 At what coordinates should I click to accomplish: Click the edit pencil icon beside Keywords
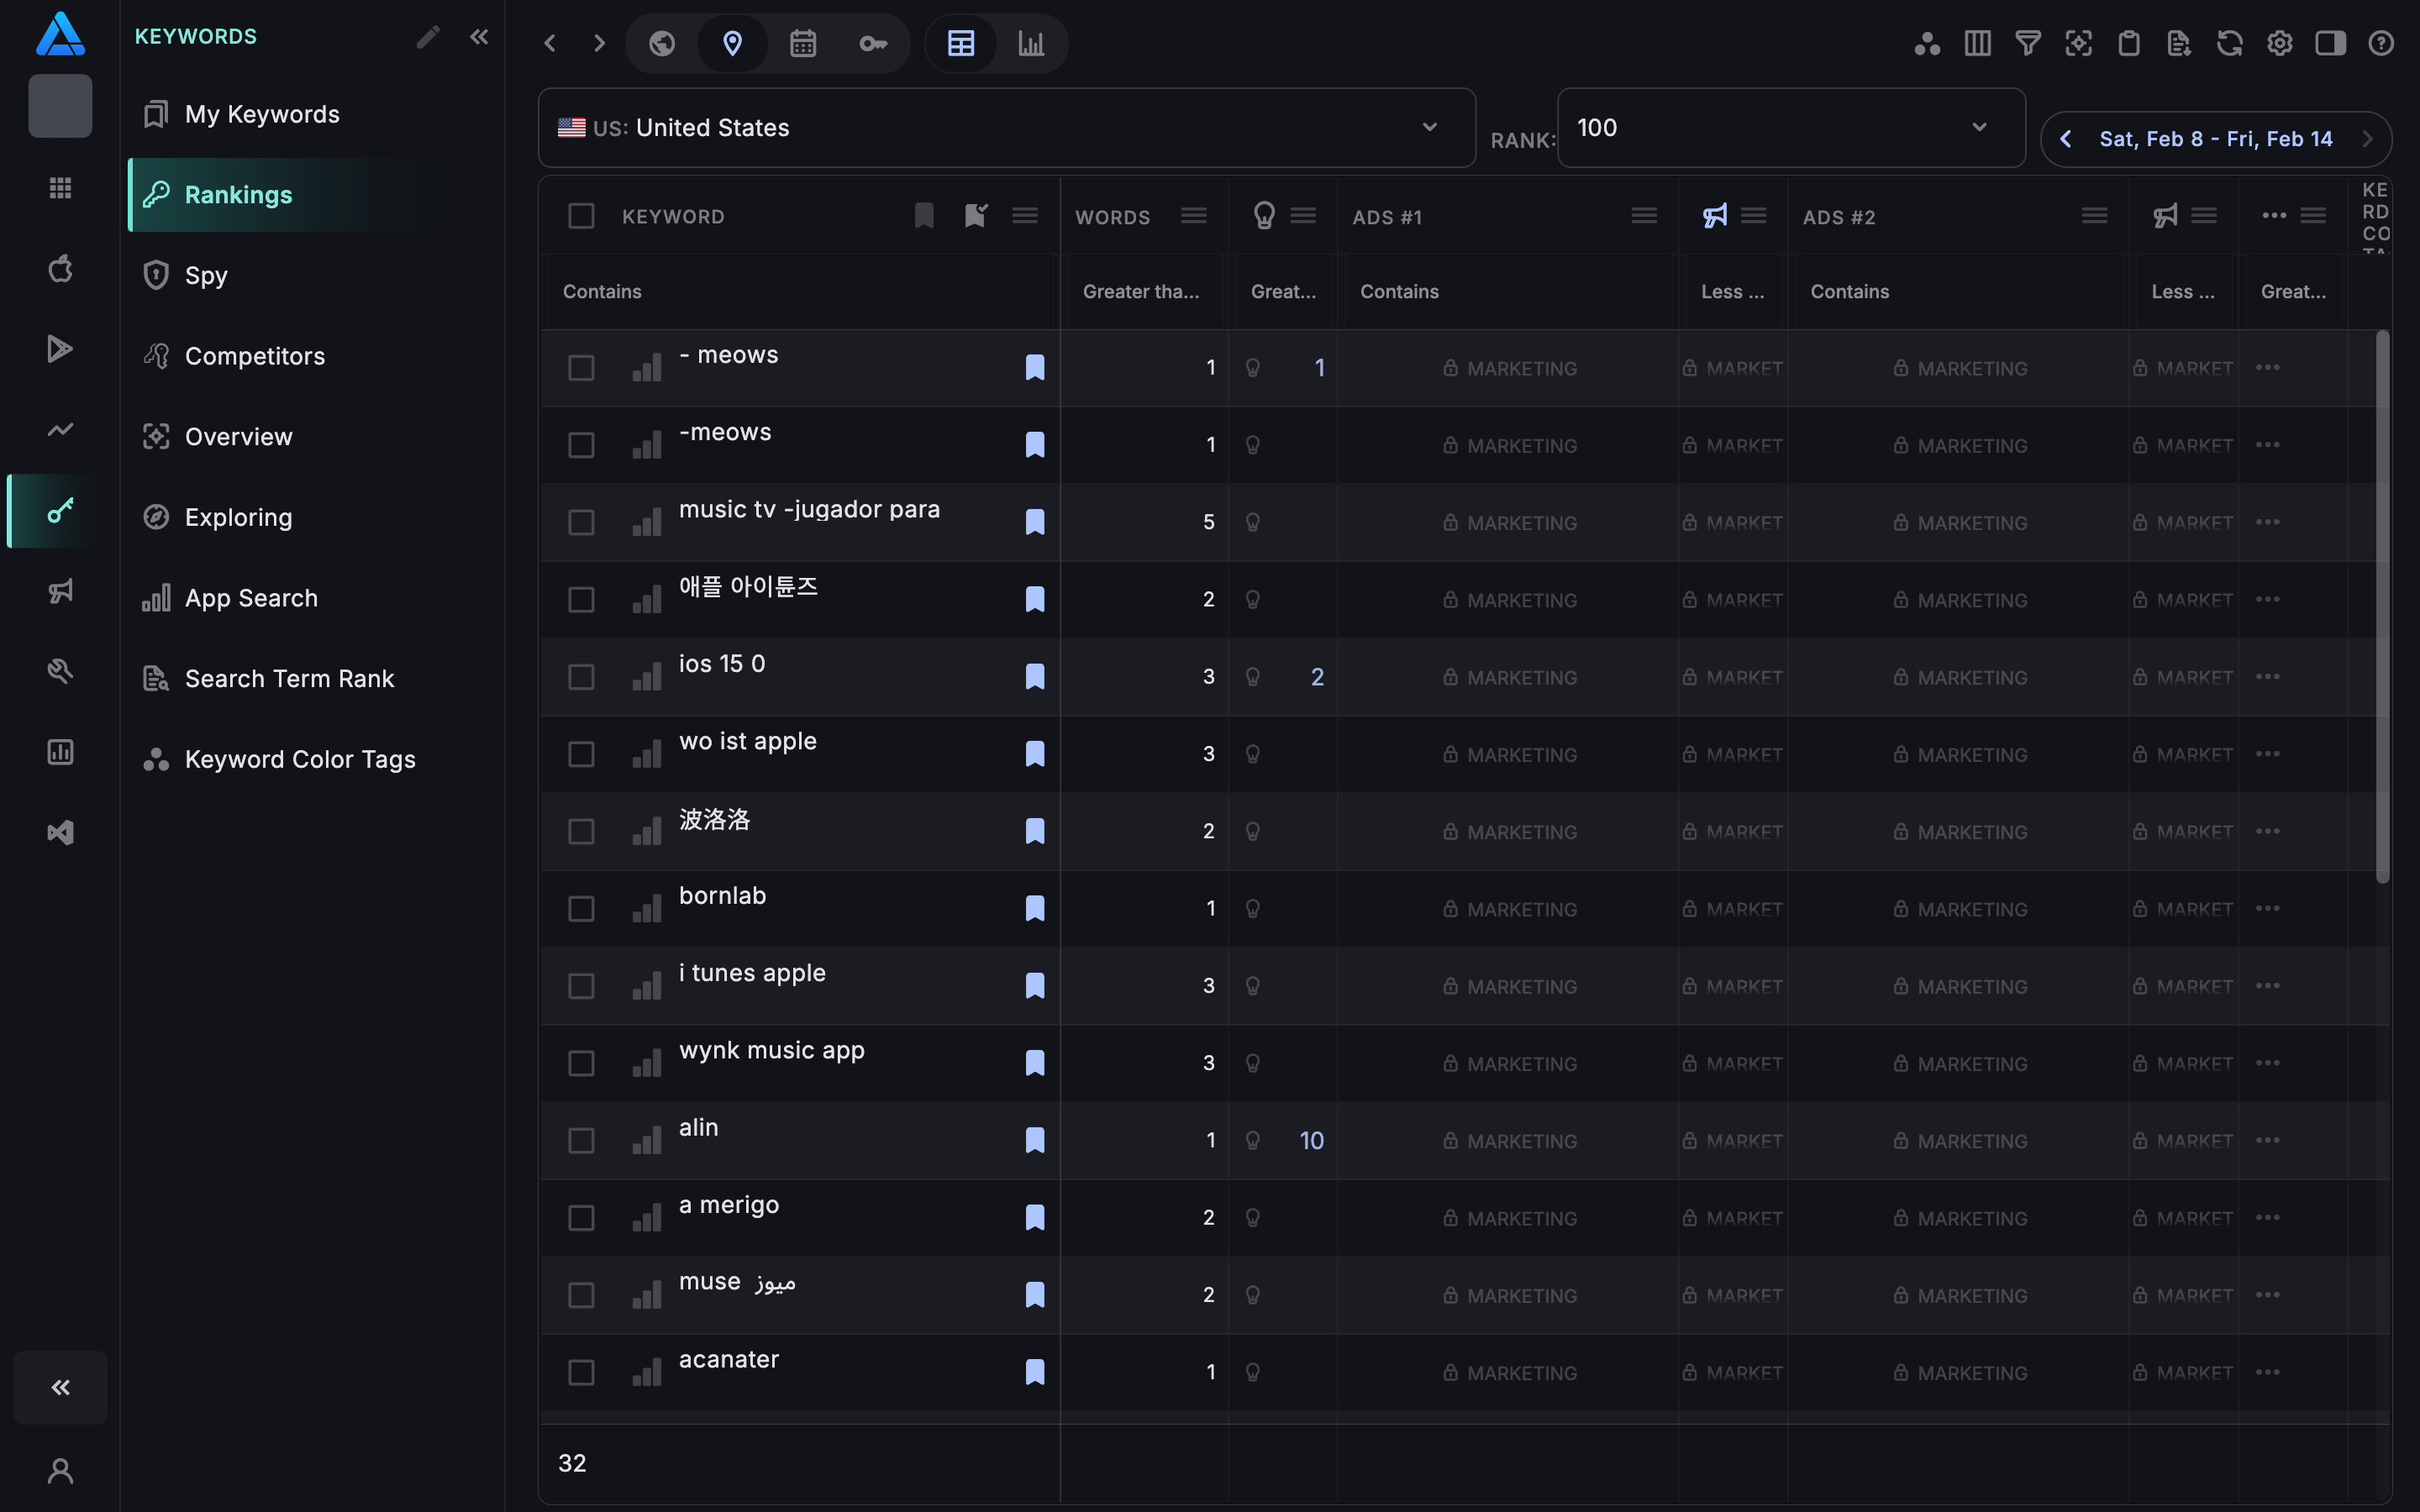428,37
